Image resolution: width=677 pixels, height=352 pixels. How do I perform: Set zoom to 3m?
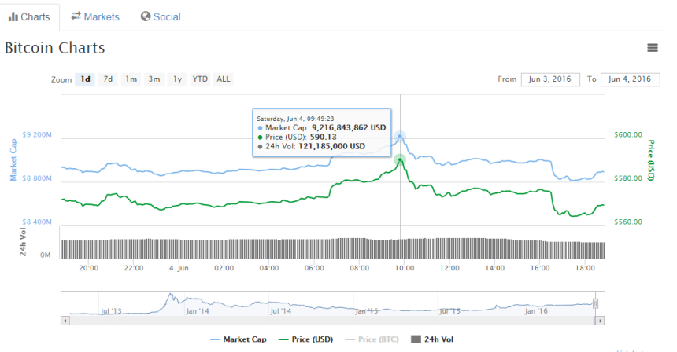154,79
